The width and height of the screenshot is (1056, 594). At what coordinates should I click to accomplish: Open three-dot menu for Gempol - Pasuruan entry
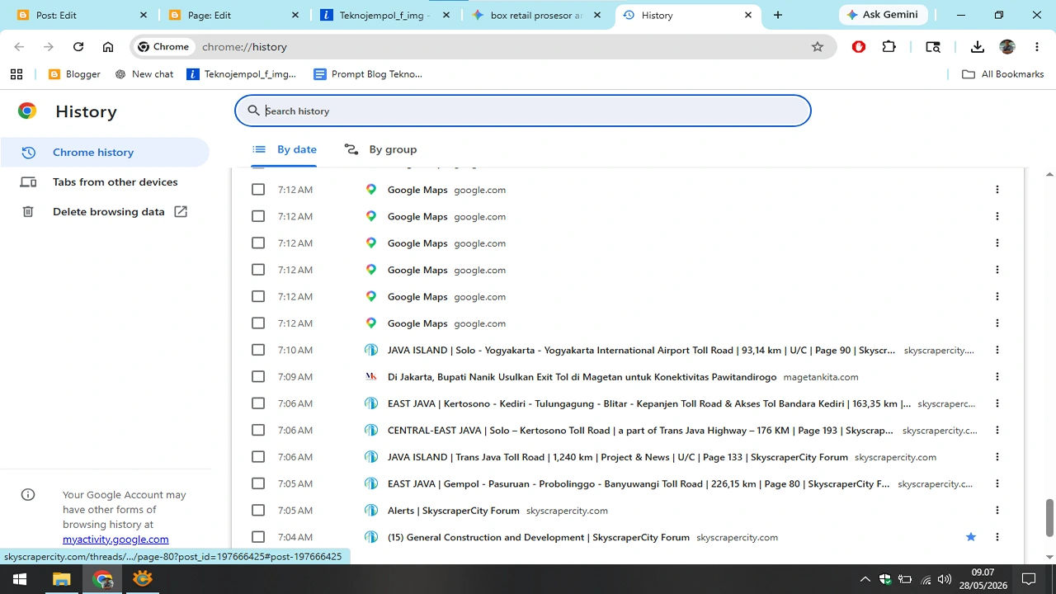point(997,483)
